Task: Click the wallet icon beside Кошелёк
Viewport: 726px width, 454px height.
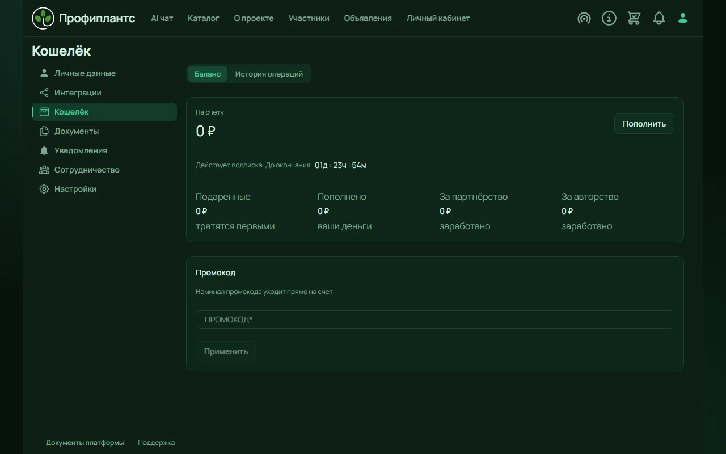Action: [44, 112]
